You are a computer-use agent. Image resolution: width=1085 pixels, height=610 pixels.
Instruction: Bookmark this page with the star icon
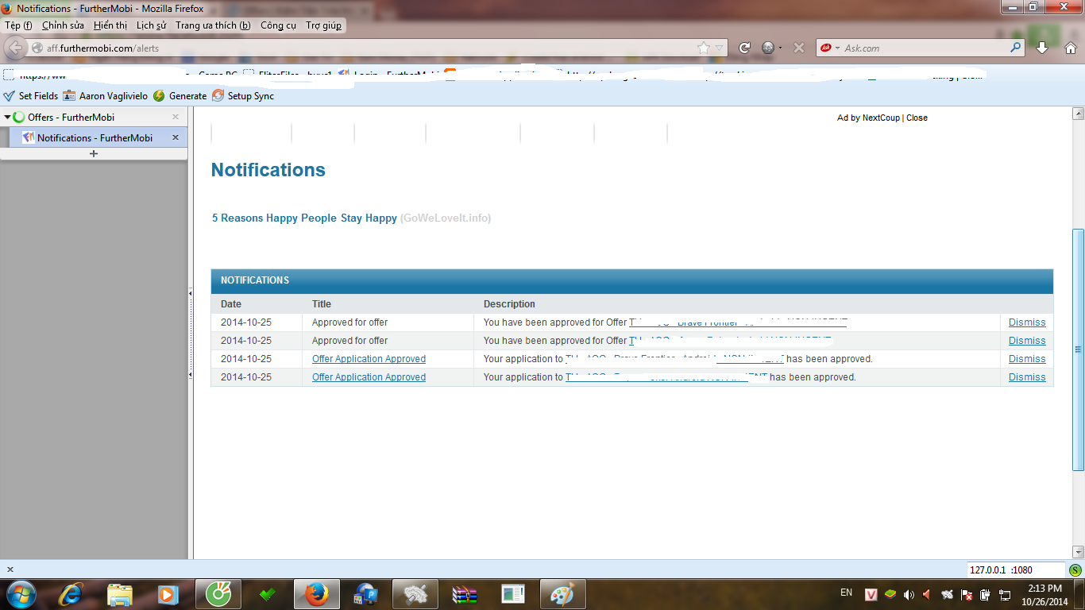click(703, 48)
